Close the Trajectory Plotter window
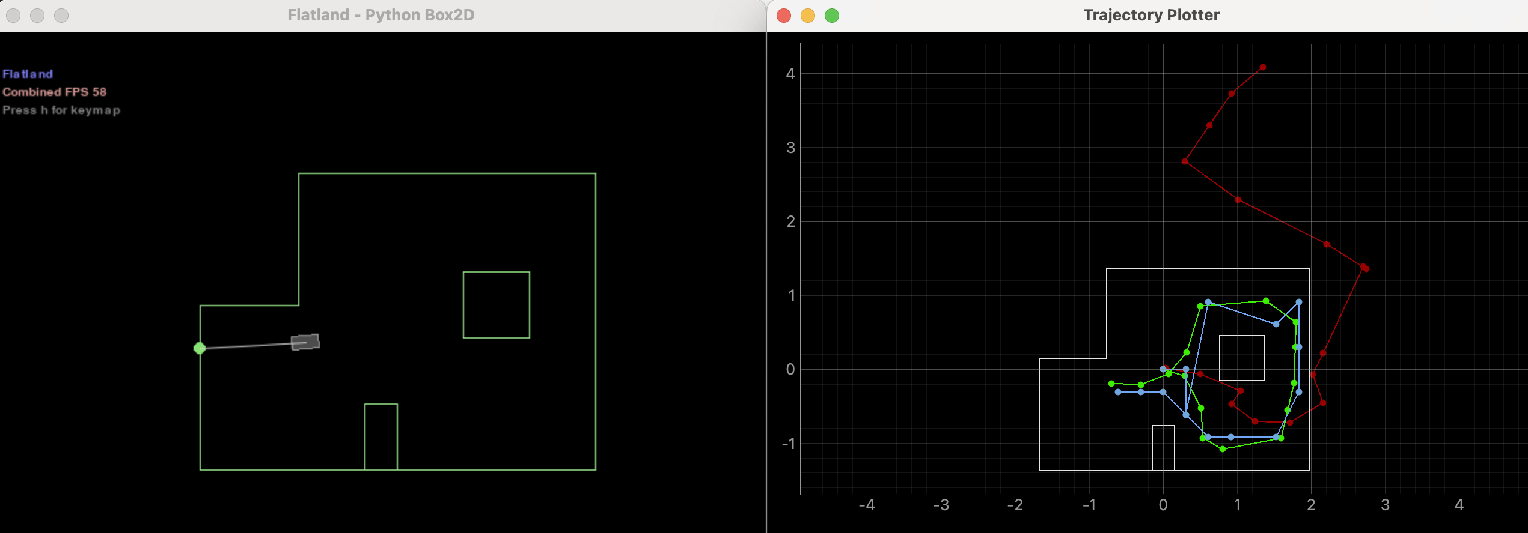 784,16
